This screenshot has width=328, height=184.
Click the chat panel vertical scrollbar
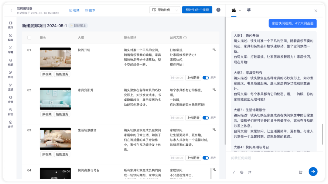[322, 134]
